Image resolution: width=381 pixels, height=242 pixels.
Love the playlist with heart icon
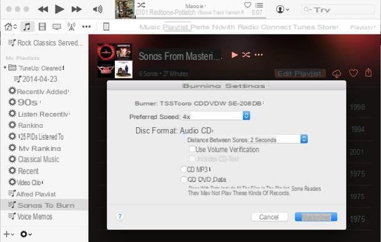pyautogui.click(x=354, y=74)
